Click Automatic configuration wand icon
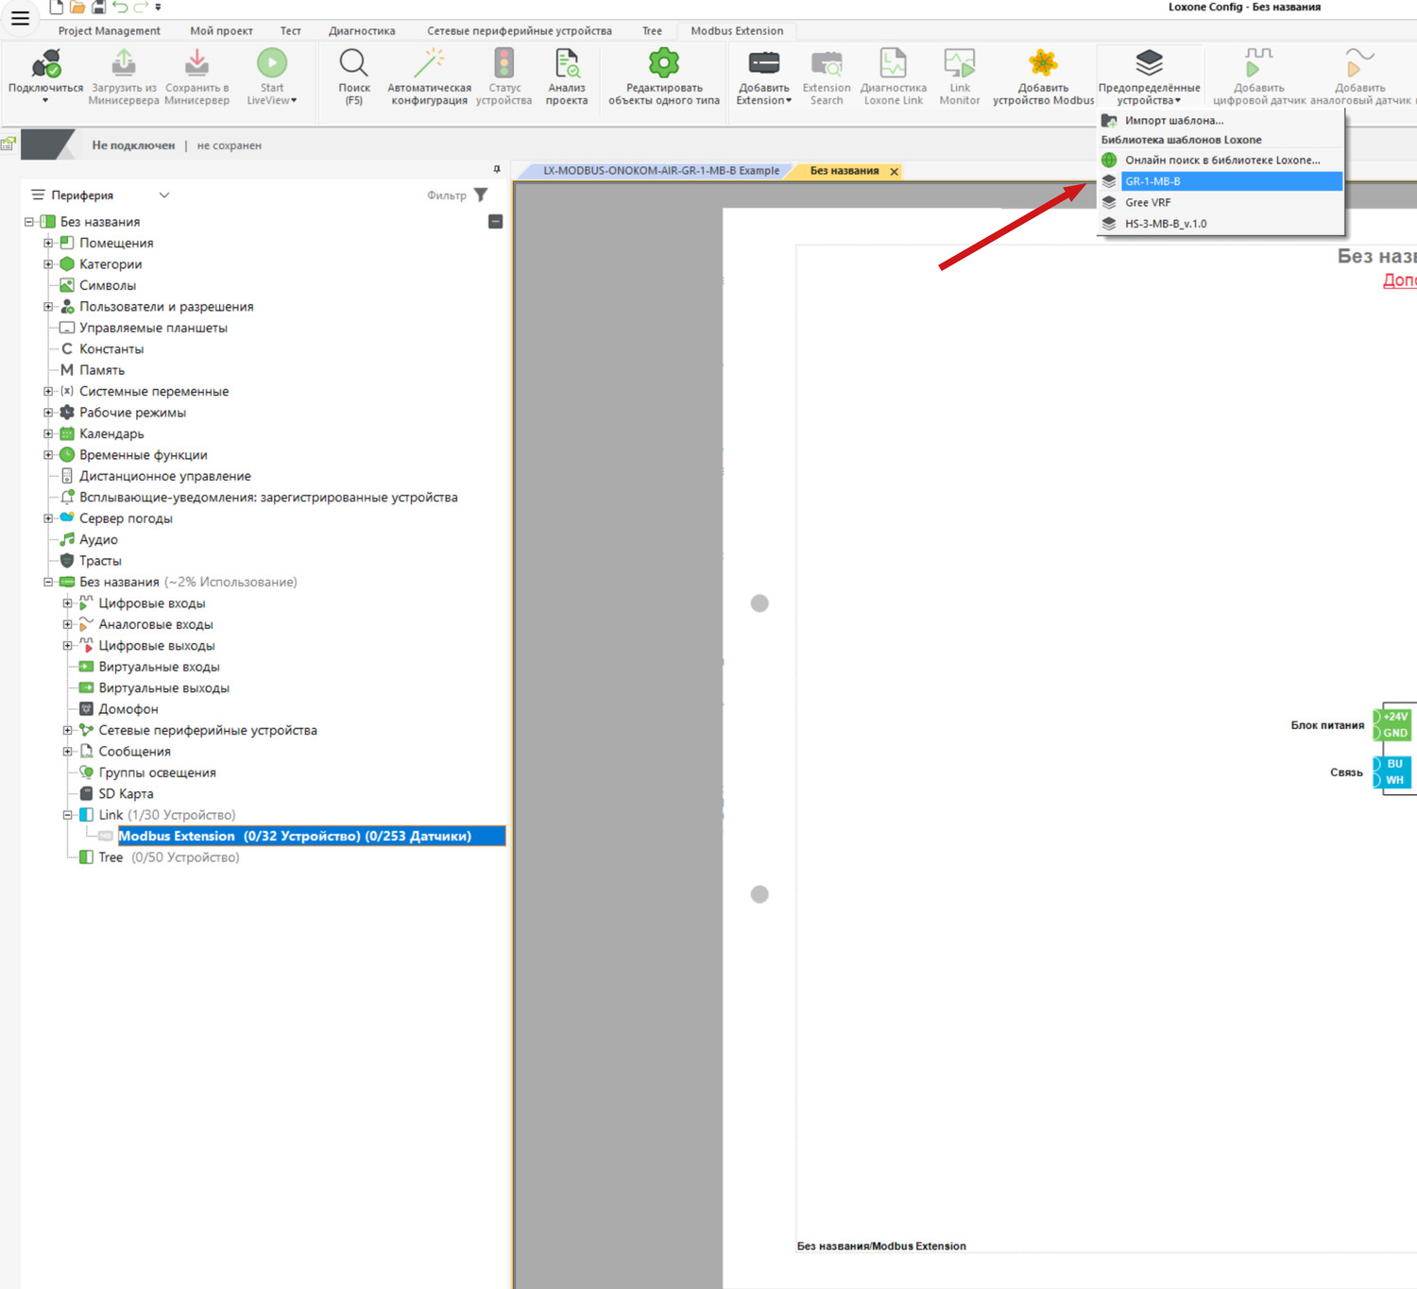This screenshot has height=1289, width=1417. click(x=429, y=64)
